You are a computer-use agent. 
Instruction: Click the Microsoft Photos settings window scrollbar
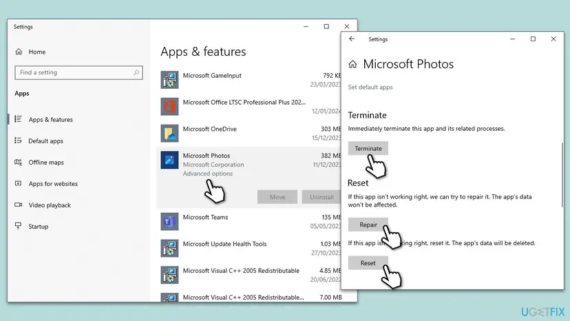click(562, 175)
